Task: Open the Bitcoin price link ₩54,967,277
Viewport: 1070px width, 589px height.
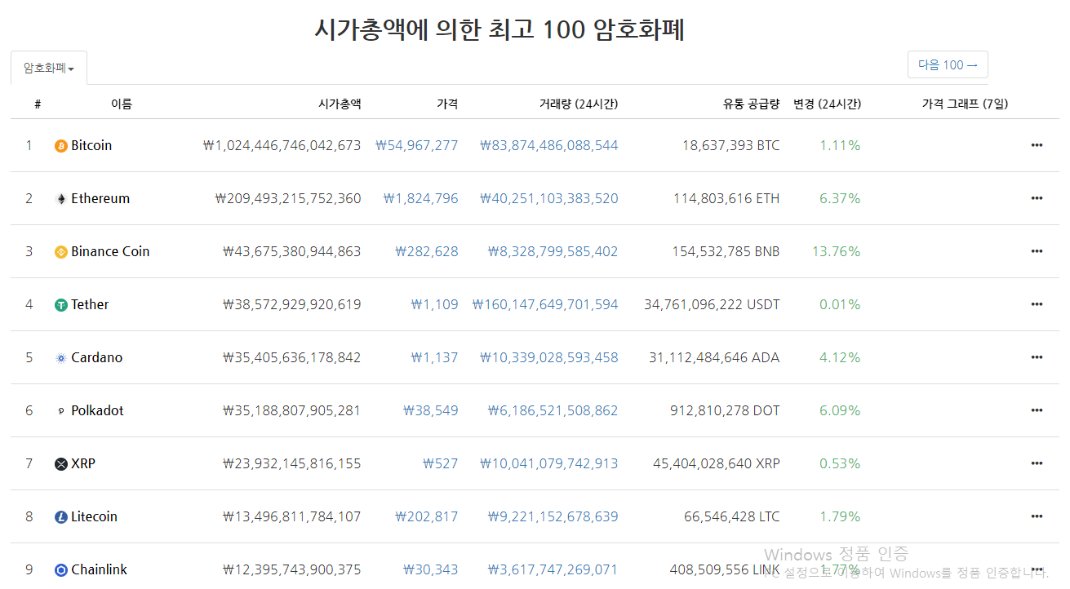Action: (416, 145)
